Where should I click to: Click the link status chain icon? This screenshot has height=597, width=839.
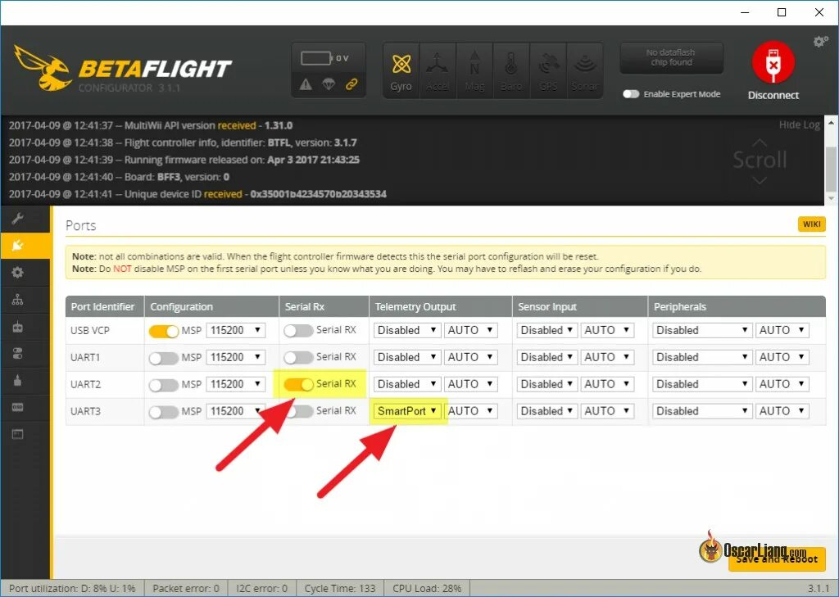click(351, 84)
